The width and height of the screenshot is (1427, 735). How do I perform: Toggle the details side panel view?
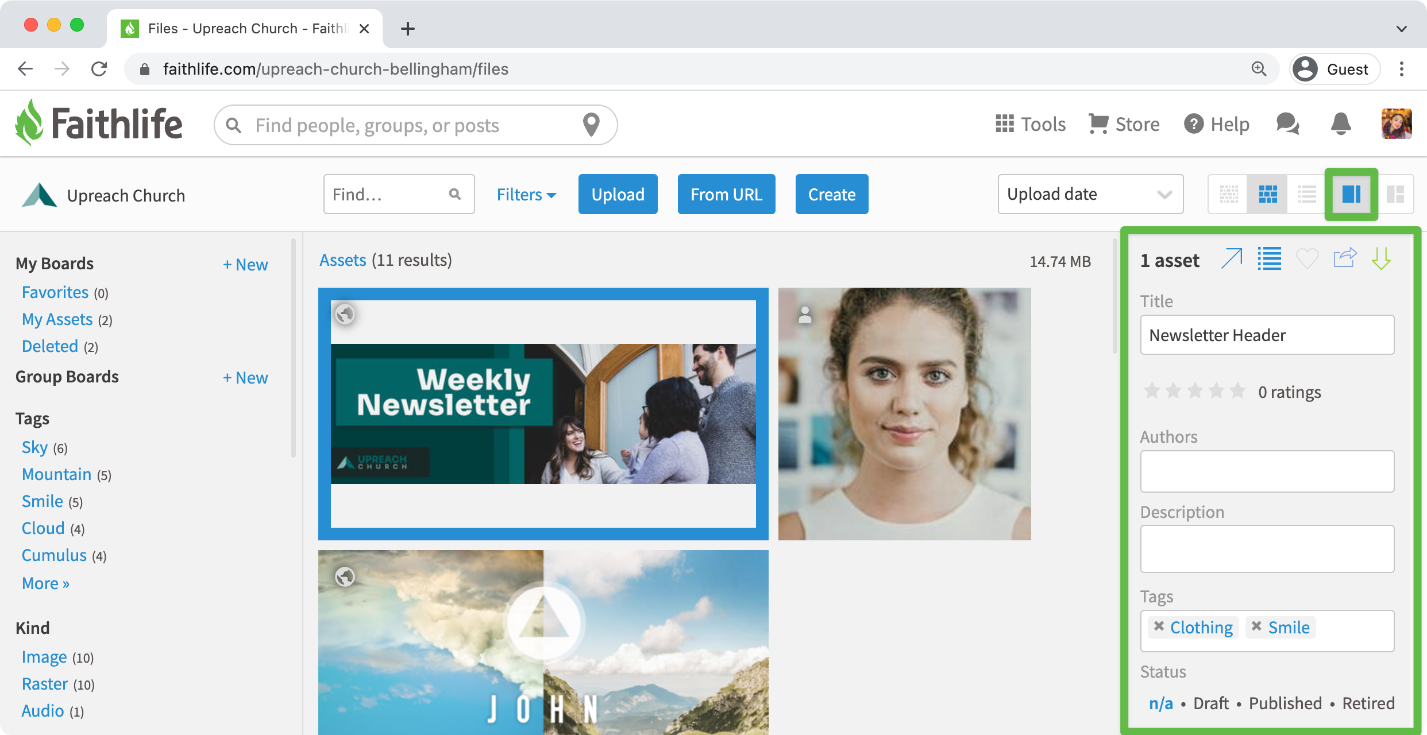click(1351, 194)
